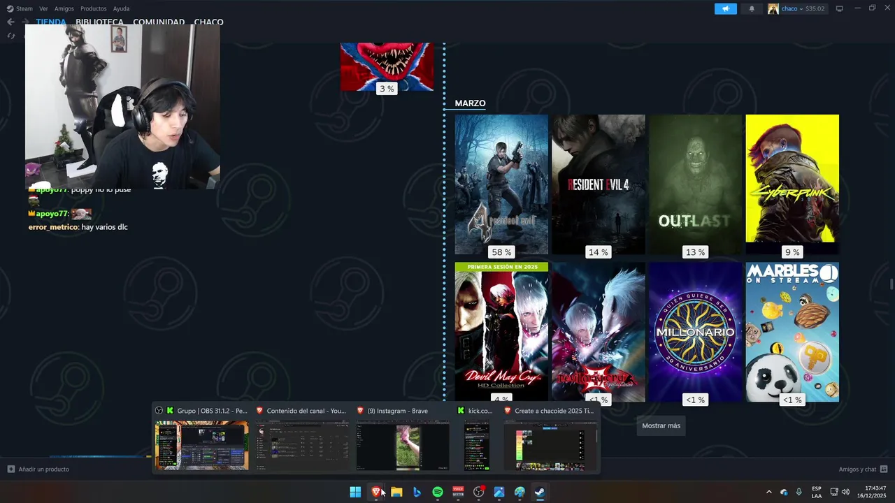Click the plus icon beside Añadir un producto
895x503 pixels.
pos(11,469)
